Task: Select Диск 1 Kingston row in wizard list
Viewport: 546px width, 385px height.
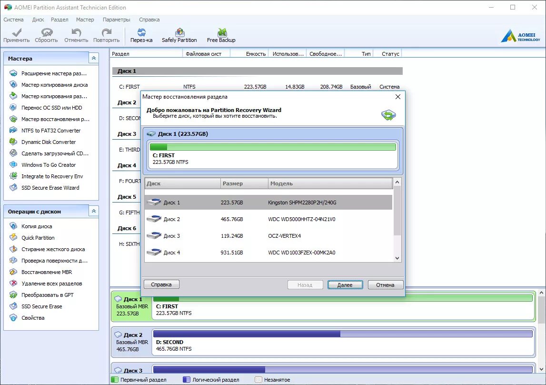Action: coord(268,203)
